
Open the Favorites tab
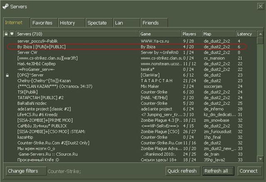44,23
